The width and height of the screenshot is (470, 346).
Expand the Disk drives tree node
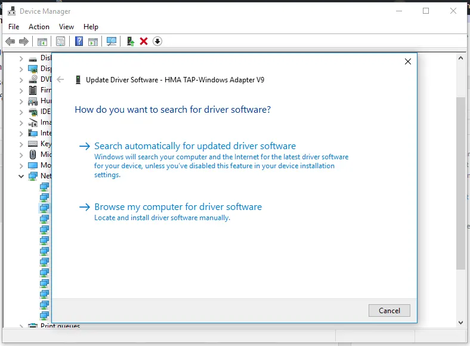pos(21,58)
